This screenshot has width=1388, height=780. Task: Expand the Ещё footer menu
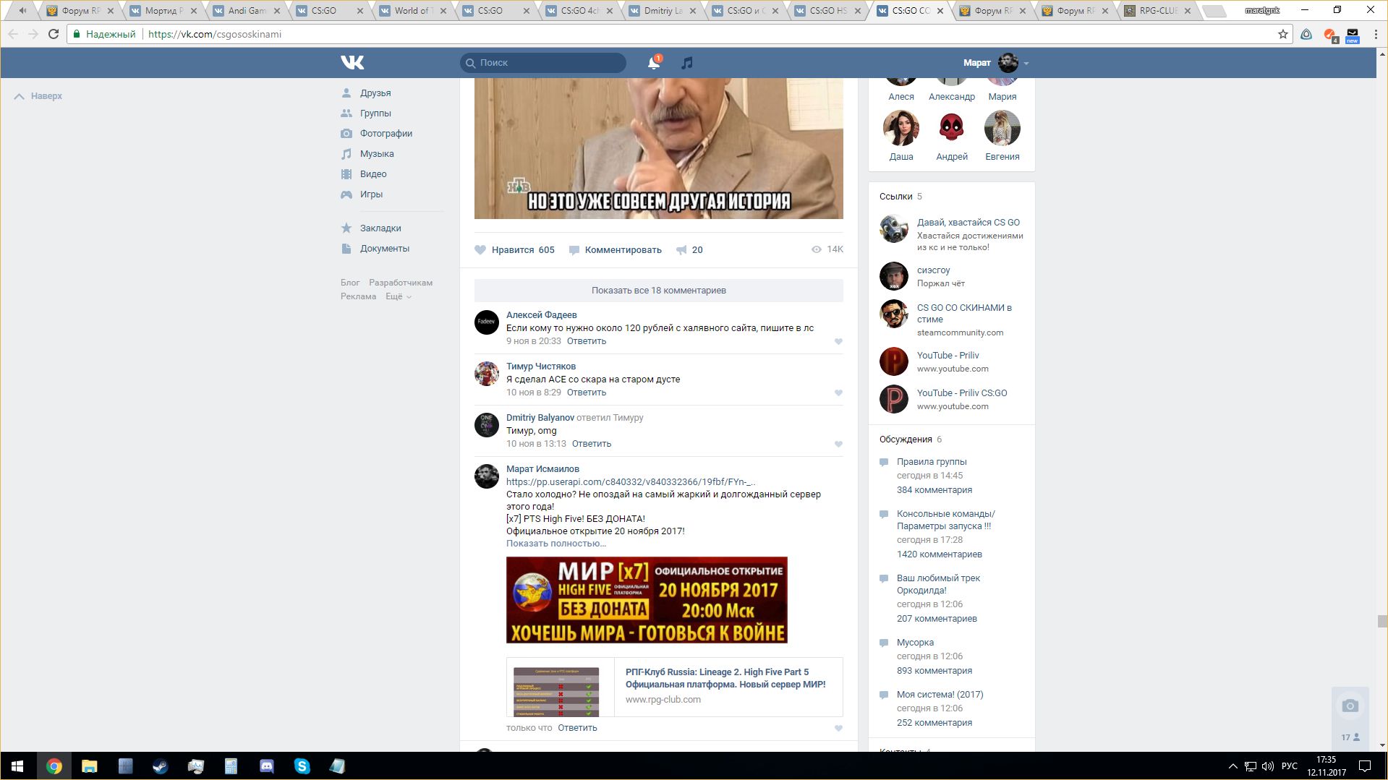click(398, 296)
